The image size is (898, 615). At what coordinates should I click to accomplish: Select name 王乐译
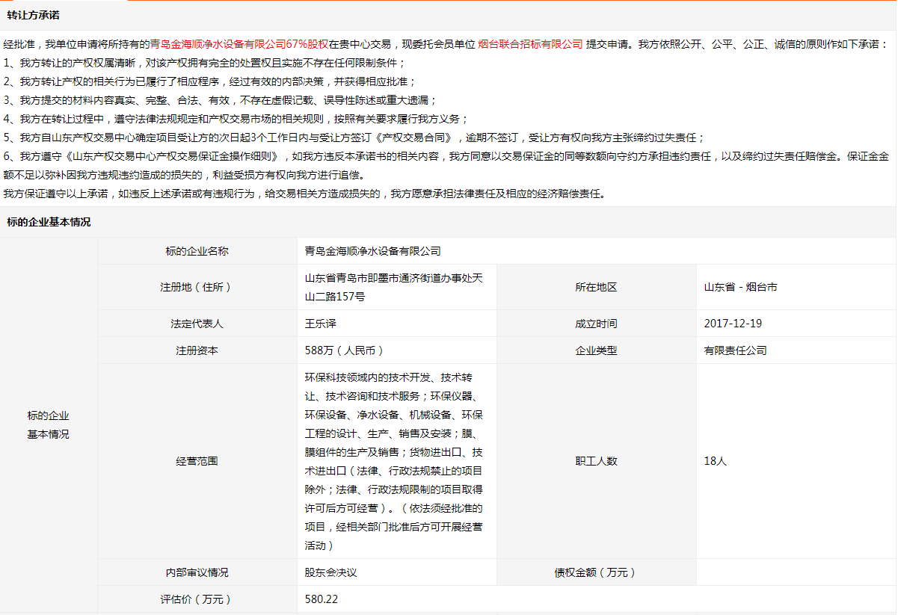[321, 324]
